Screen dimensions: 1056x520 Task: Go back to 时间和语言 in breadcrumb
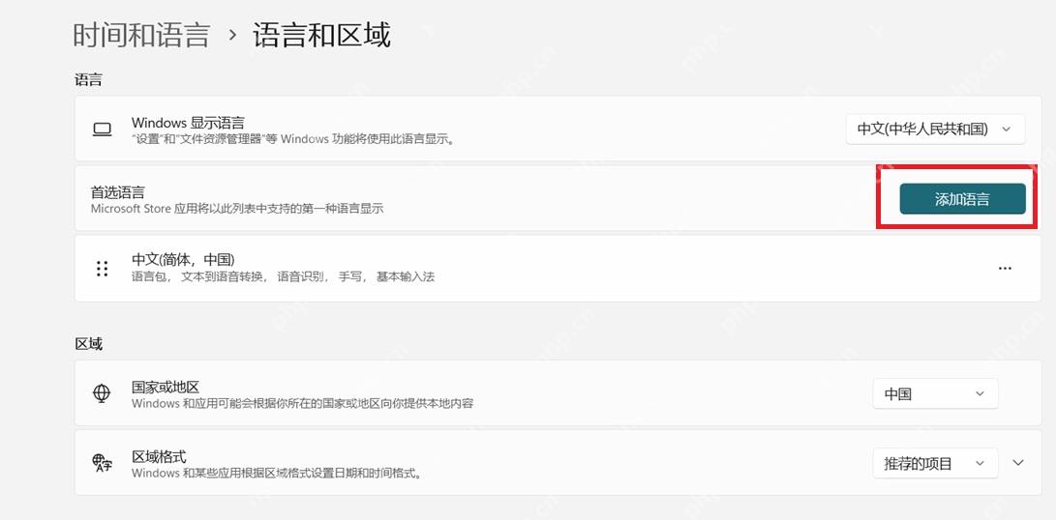pyautogui.click(x=141, y=35)
